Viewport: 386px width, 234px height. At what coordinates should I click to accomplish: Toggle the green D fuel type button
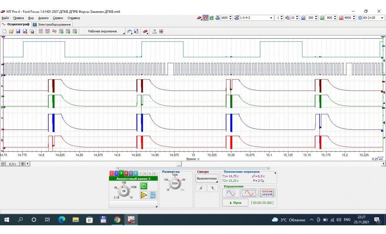click(x=211, y=18)
